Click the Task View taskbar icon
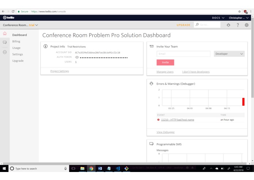 point(73,168)
